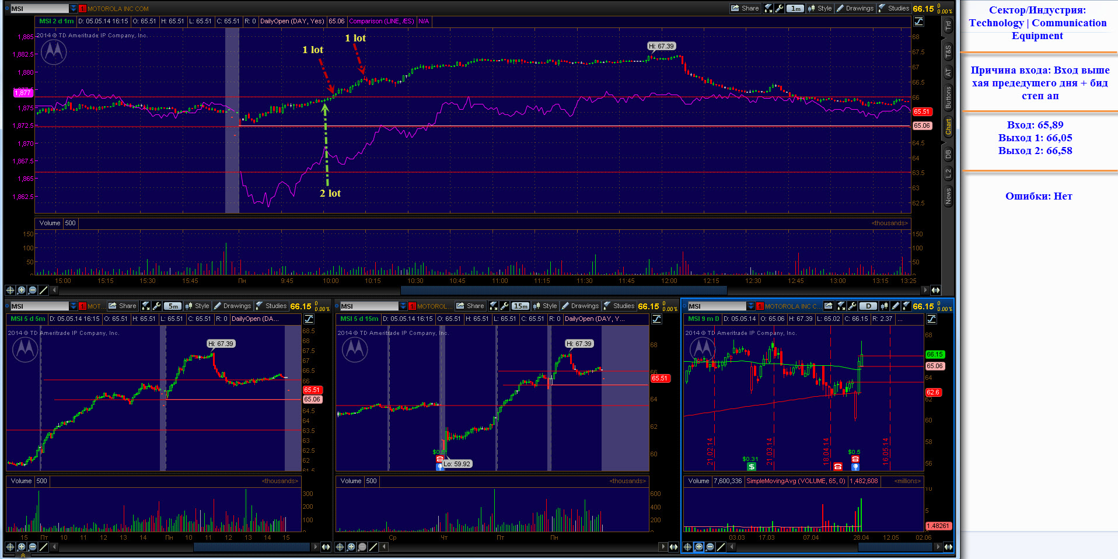1118x559 pixels.
Task: Open DB side tab
Action: click(x=948, y=154)
